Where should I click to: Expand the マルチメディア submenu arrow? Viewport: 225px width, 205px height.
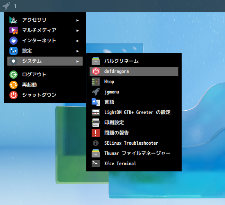(77, 31)
